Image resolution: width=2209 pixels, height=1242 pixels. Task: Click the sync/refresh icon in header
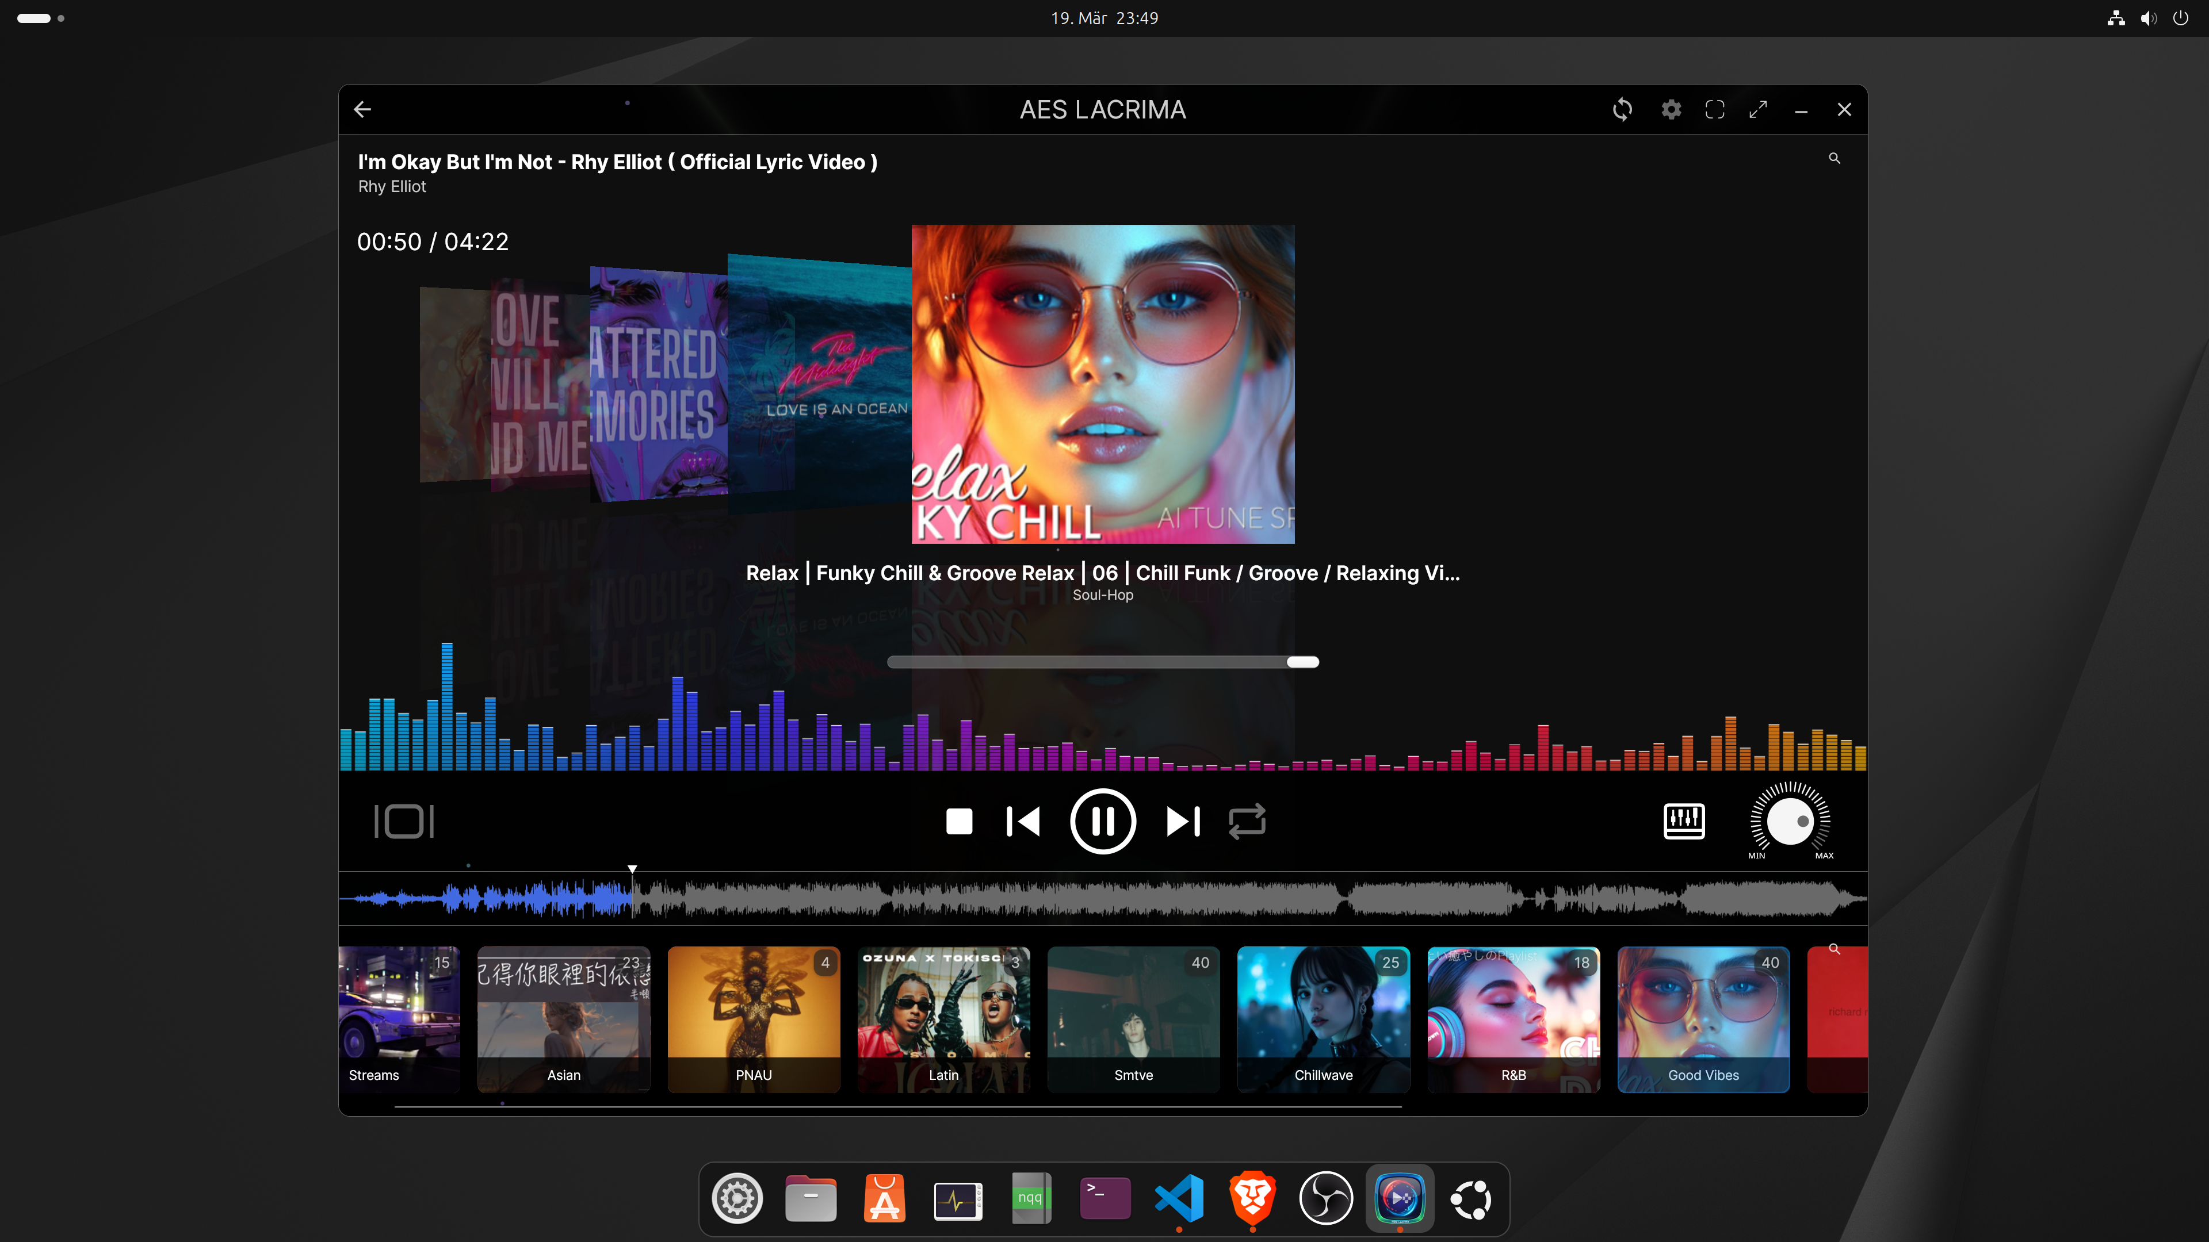point(1622,110)
